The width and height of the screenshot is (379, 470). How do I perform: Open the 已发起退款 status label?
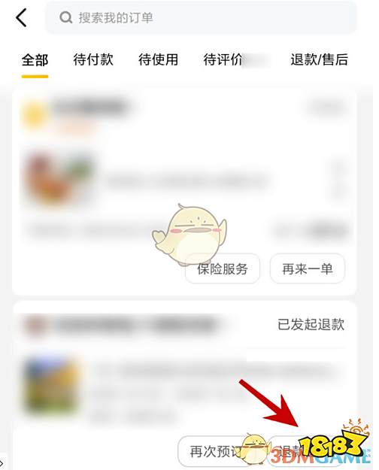[311, 324]
